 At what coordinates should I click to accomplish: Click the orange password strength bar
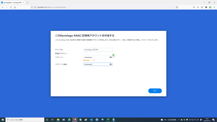click(88, 60)
